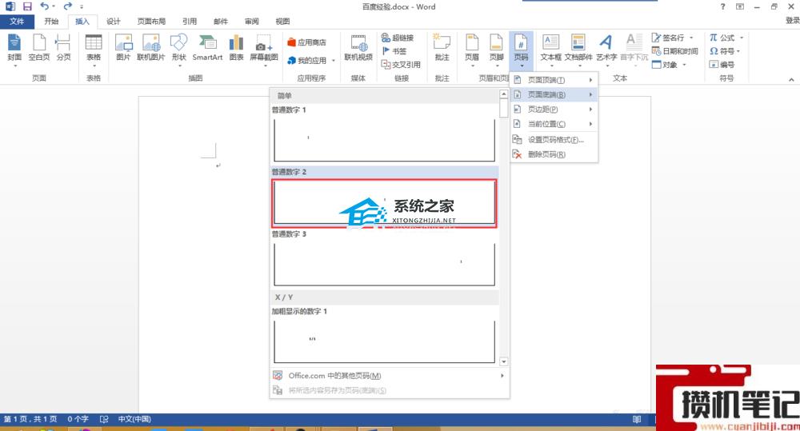This screenshot has width=800, height=431.
Task: Insert a cross-reference (交叉引用)
Action: (x=401, y=64)
